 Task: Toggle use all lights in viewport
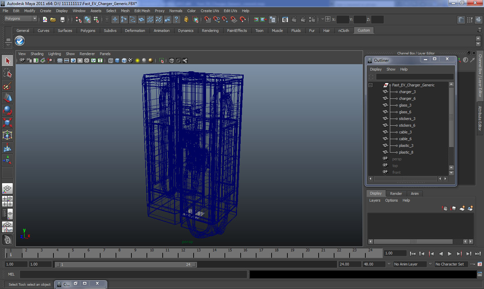tap(137, 60)
